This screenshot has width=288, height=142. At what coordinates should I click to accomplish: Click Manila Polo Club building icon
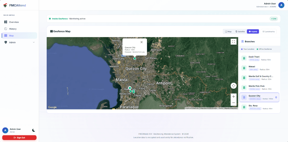pos(244,87)
